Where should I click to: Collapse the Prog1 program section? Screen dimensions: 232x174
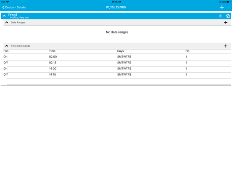pos(4,16)
